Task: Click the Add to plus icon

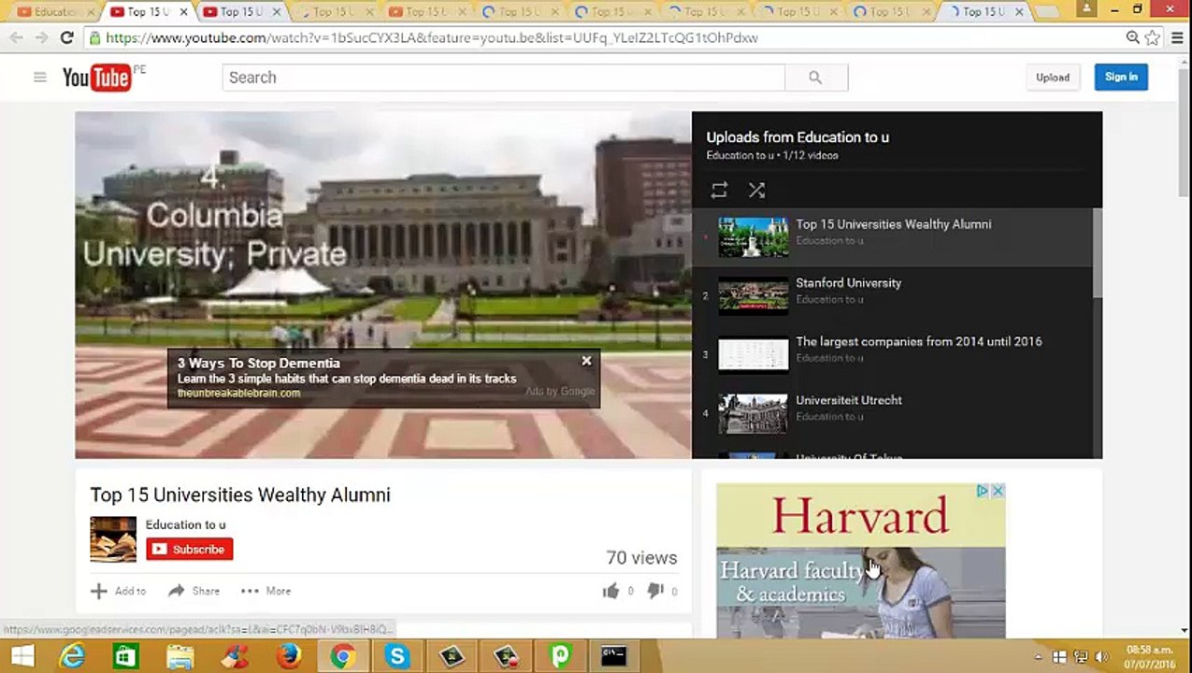Action: click(98, 591)
